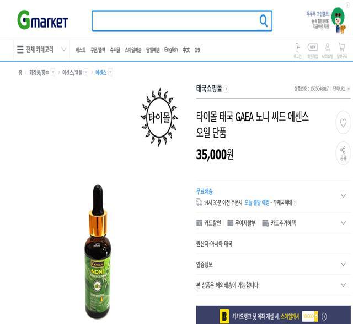Expand the card discount benefits row
The height and width of the screenshot is (324, 353).
(x=273, y=223)
